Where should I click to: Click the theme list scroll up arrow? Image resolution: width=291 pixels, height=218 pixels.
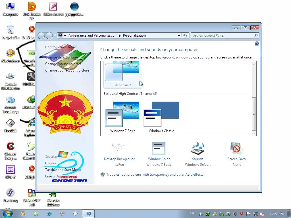[254, 64]
